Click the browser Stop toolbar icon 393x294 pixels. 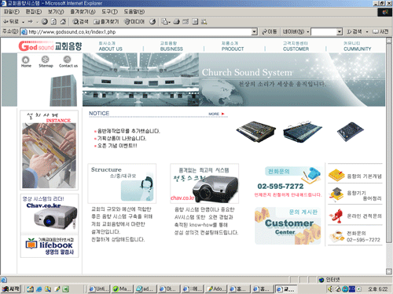45,22
